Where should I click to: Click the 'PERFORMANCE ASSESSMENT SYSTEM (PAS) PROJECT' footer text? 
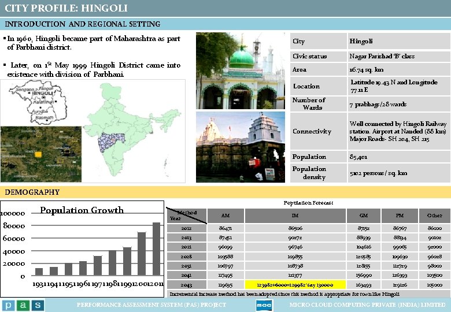pos(151,305)
